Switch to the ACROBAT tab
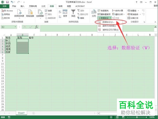This screenshot has width=158, height=119. pos(80,6)
